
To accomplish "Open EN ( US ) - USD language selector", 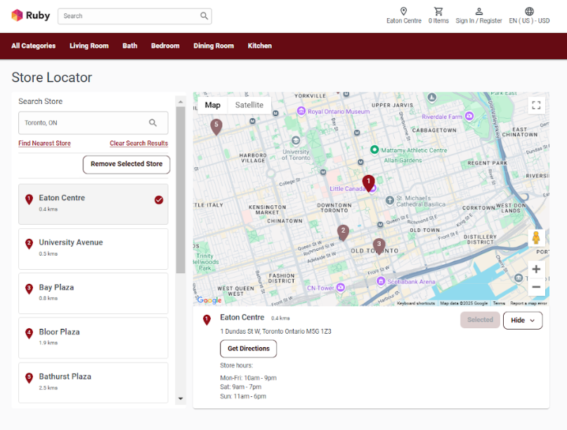I will pos(529,20).
